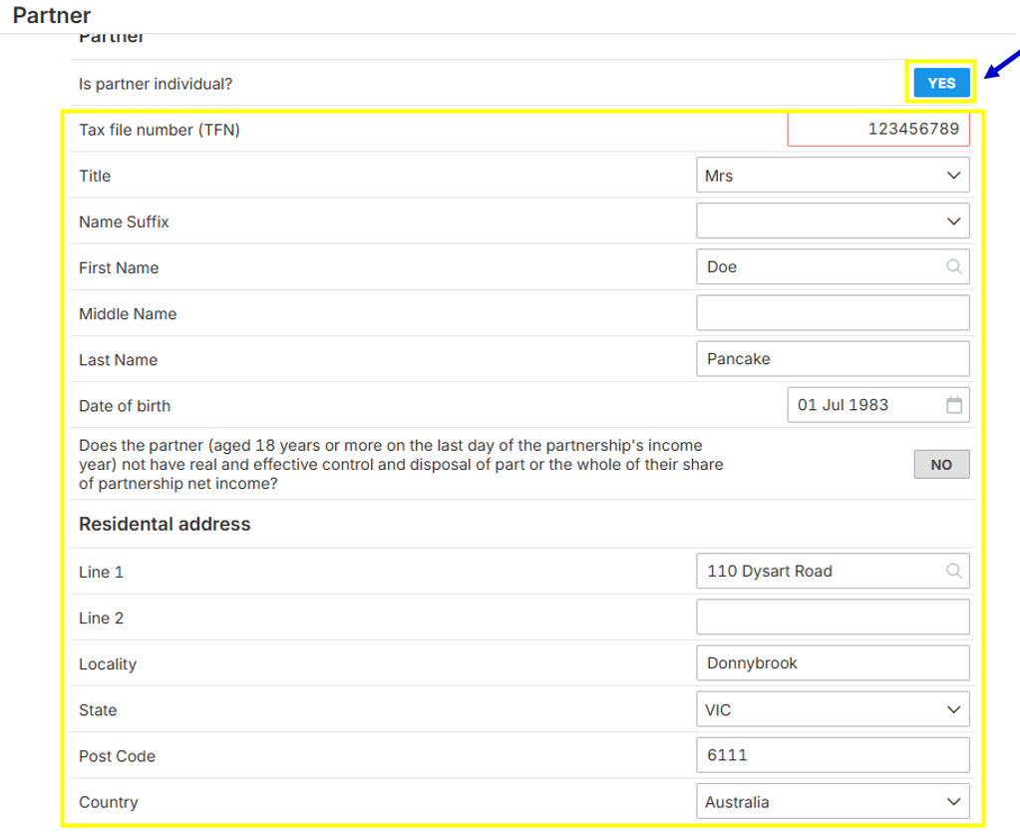Click the Locality field containing Donnybrook

point(833,663)
